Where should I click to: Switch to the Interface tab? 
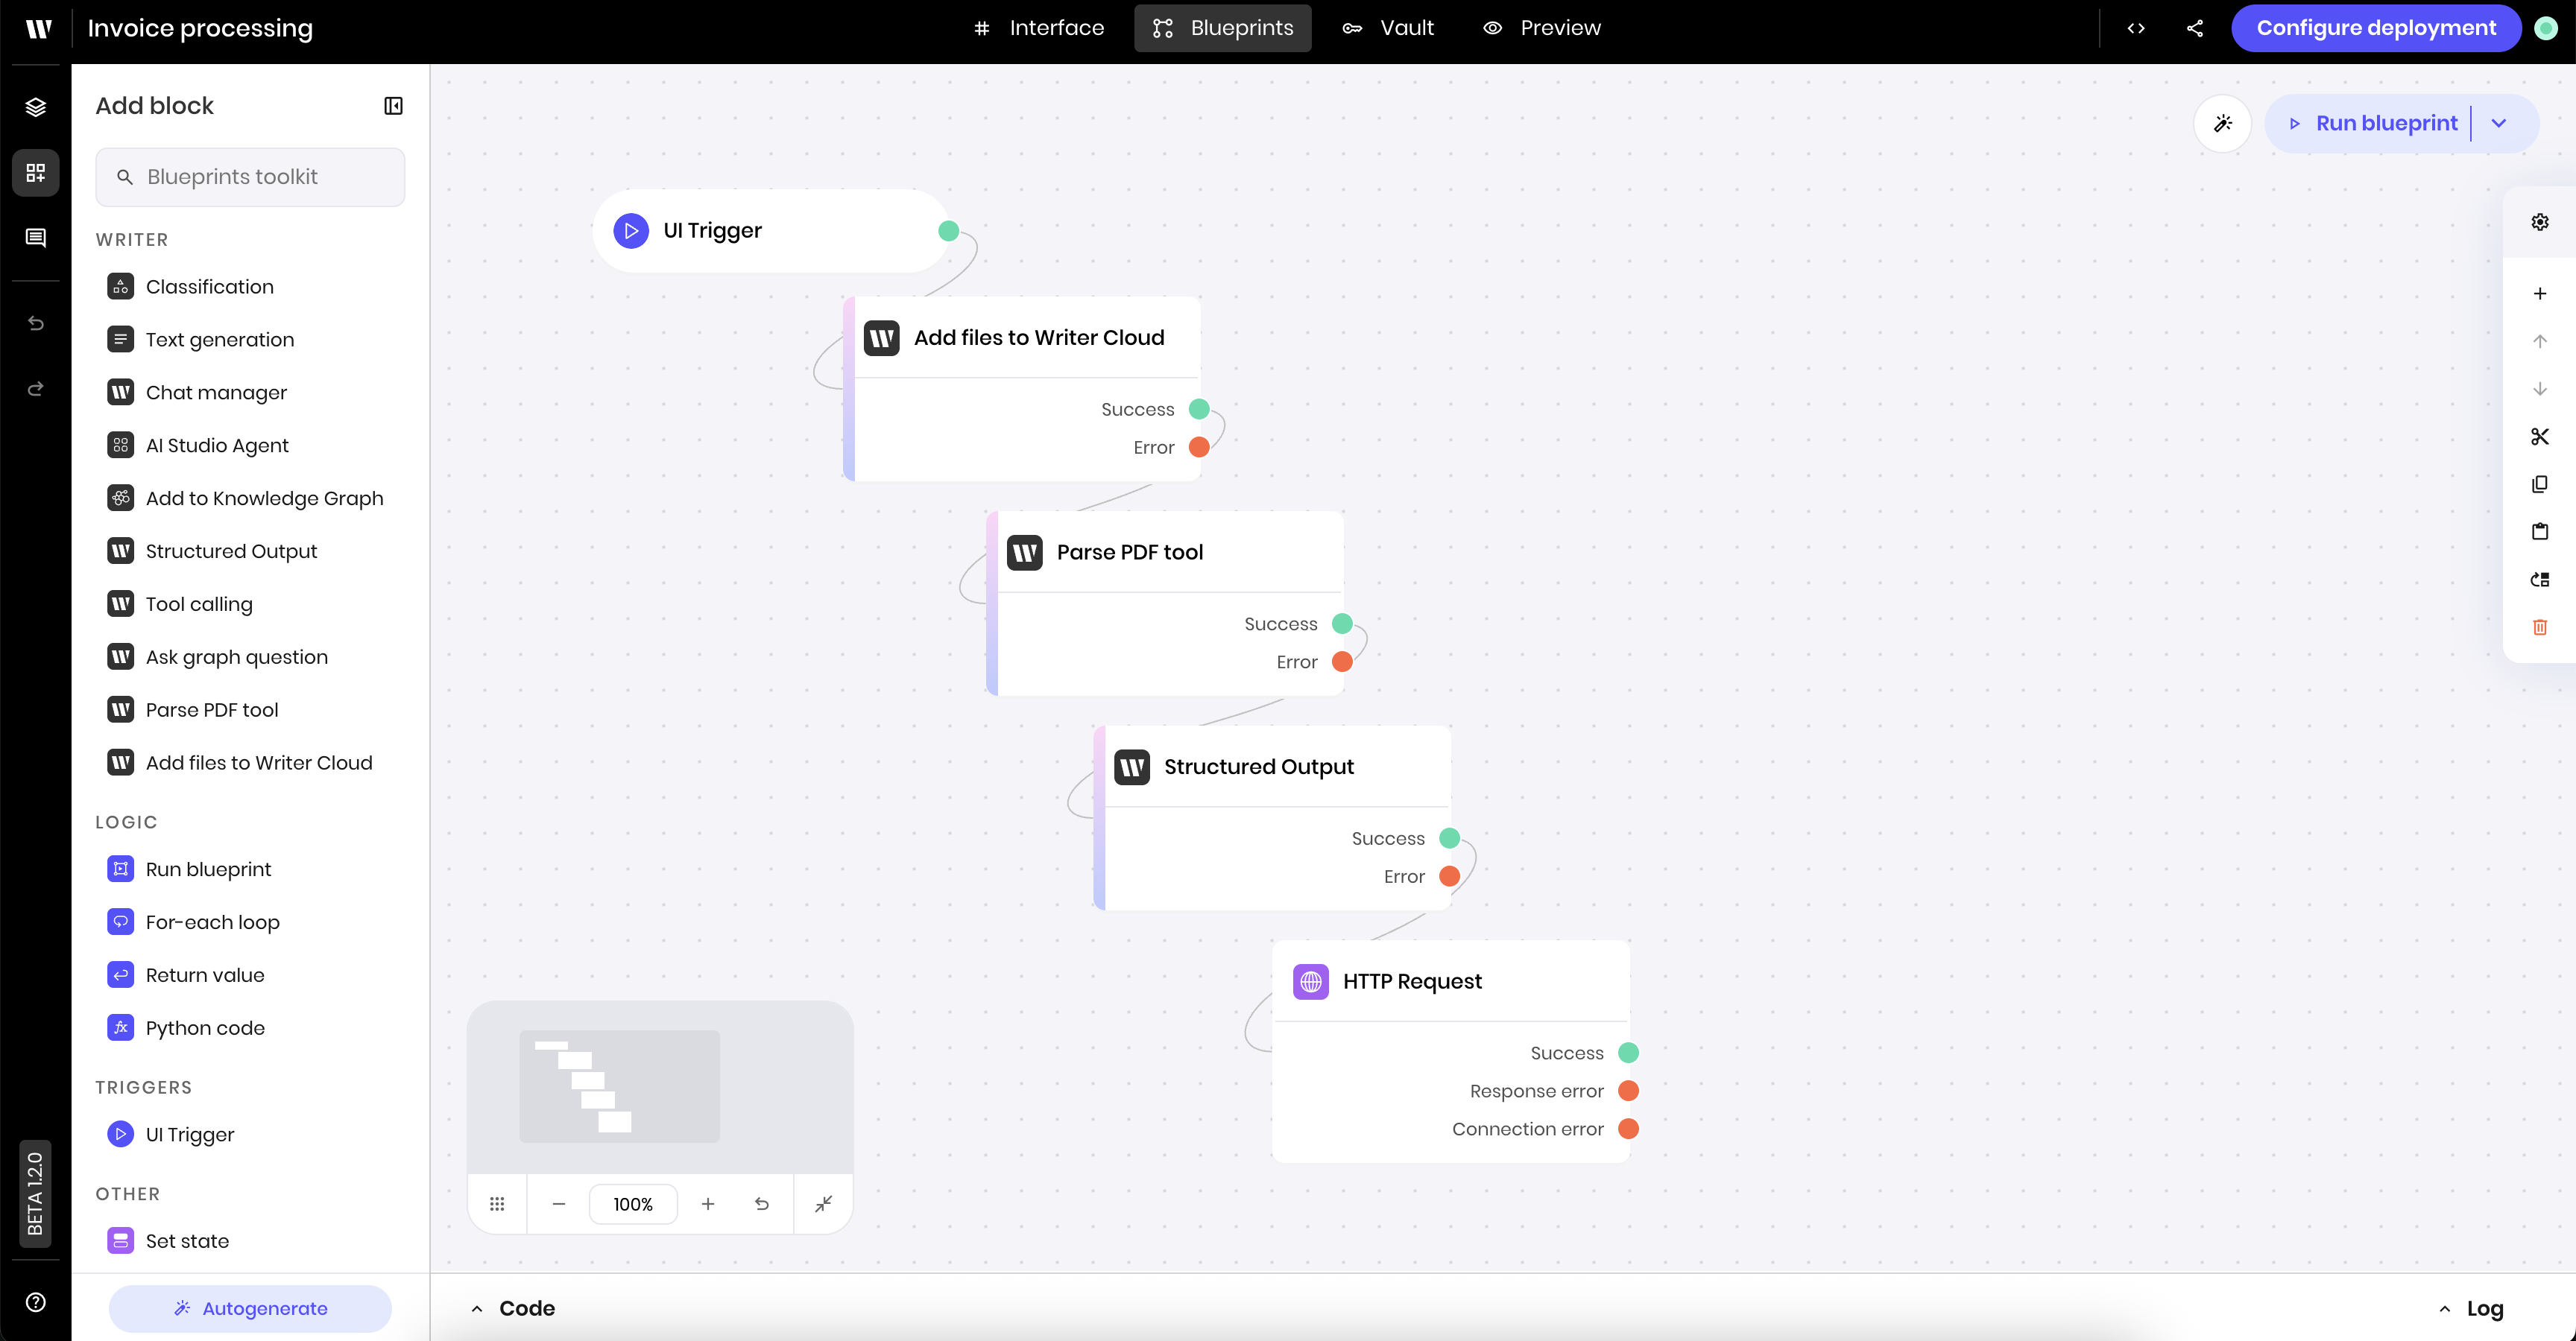1039,28
